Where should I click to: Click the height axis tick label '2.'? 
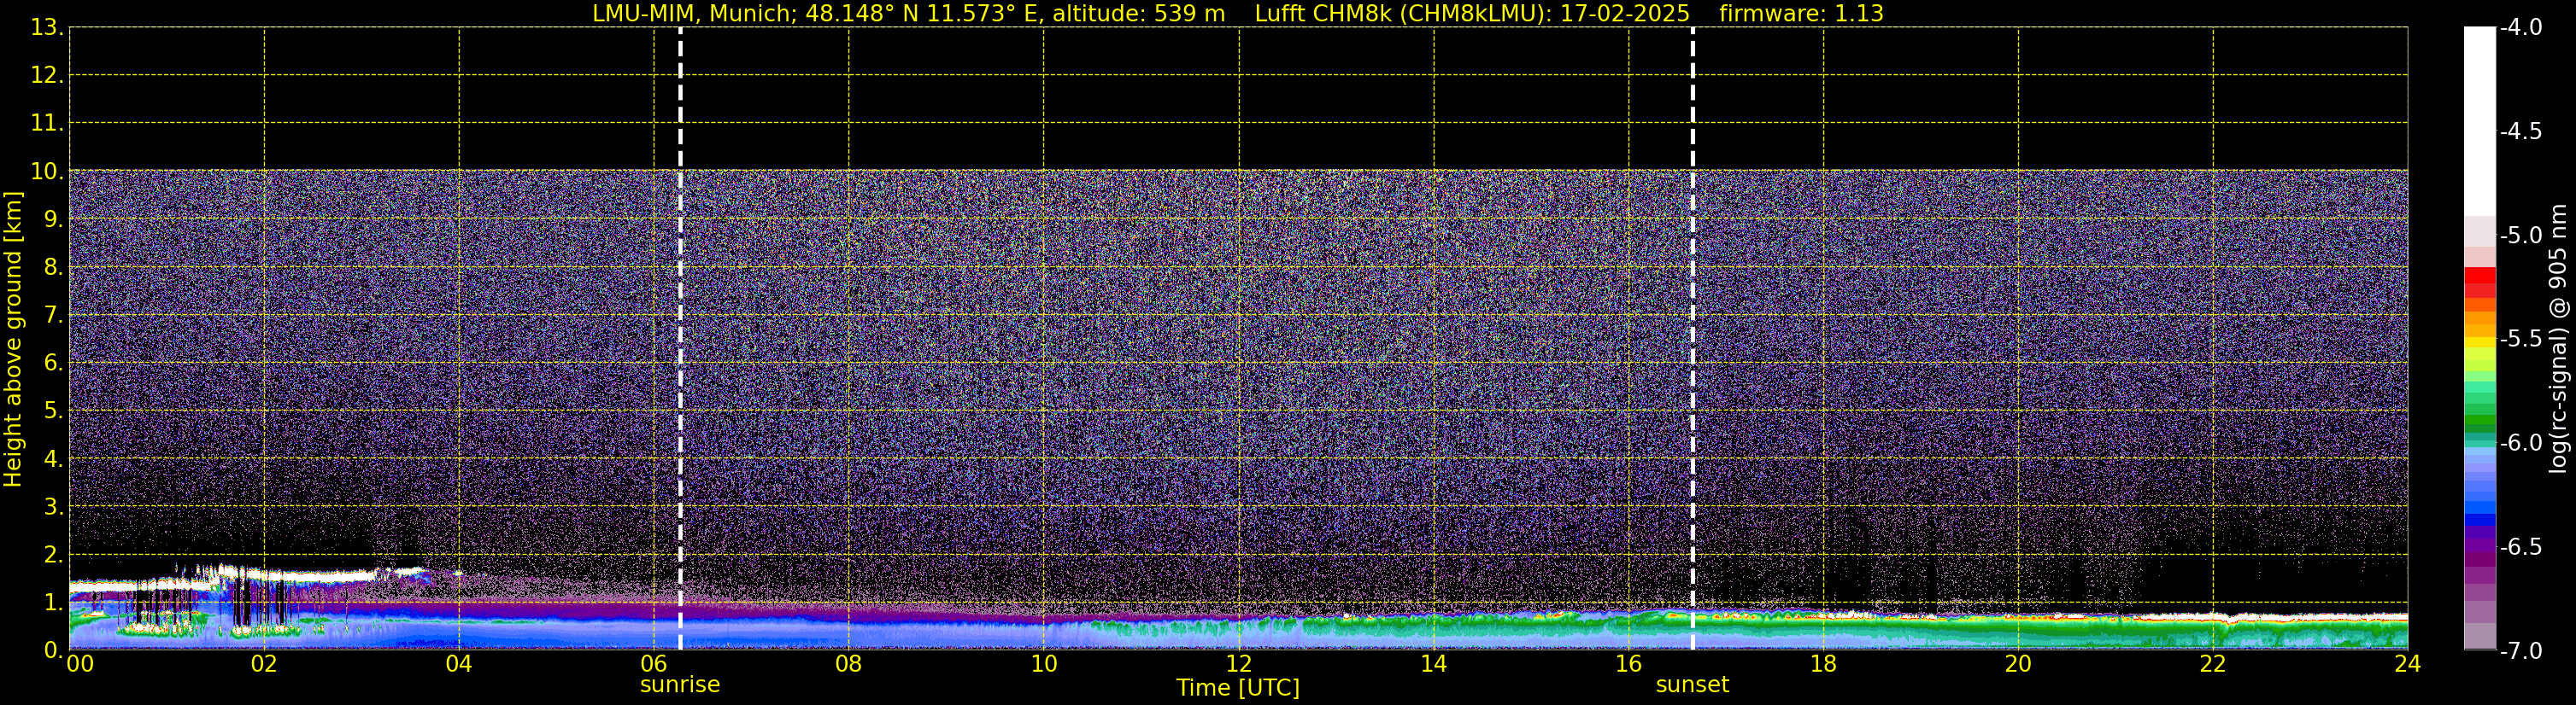pos(54,554)
